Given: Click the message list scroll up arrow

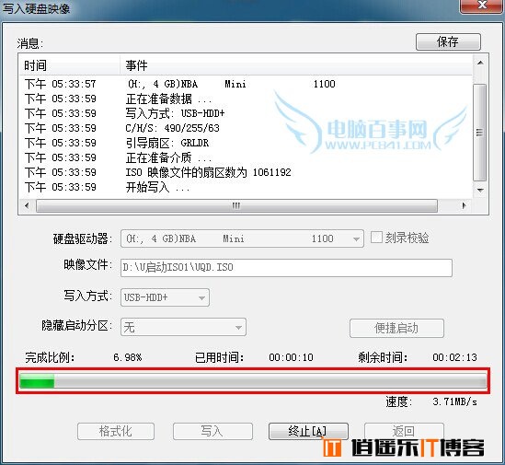Looking at the screenshot, I should coord(480,63).
